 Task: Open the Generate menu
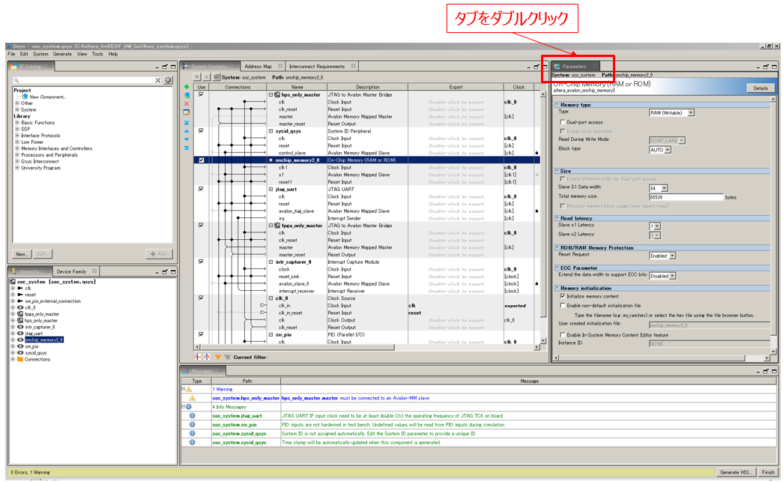[62, 54]
